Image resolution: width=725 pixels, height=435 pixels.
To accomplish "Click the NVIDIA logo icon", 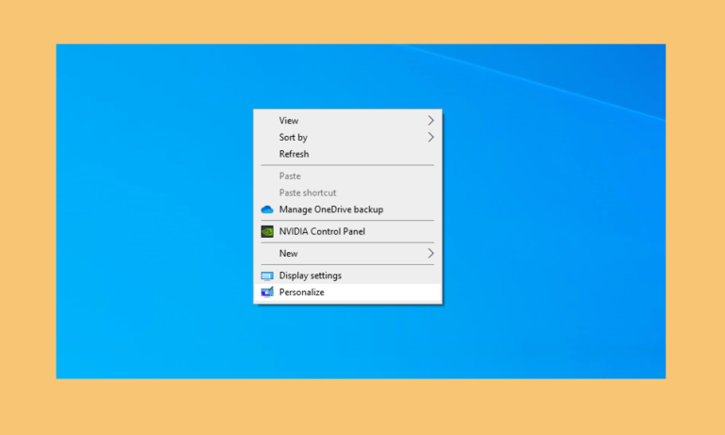I will (x=267, y=231).
